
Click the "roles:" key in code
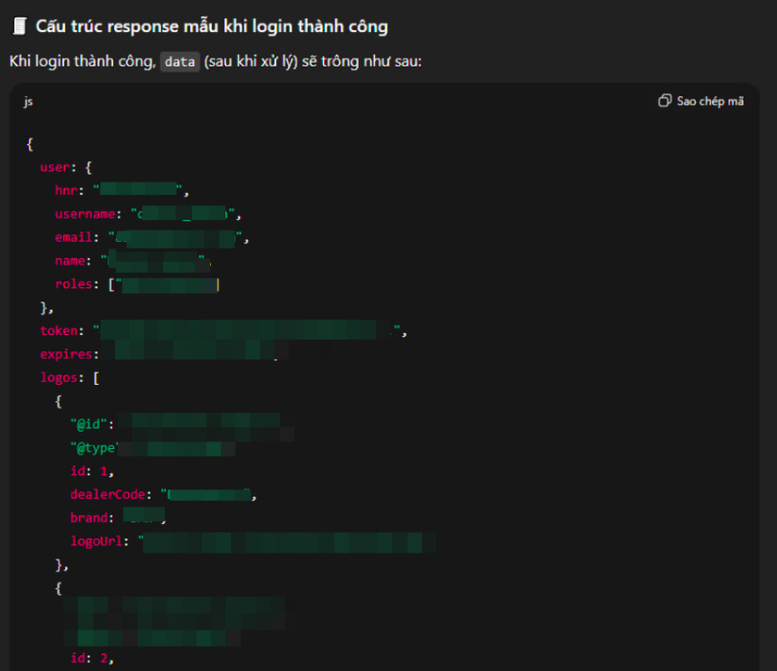pyautogui.click(x=77, y=284)
